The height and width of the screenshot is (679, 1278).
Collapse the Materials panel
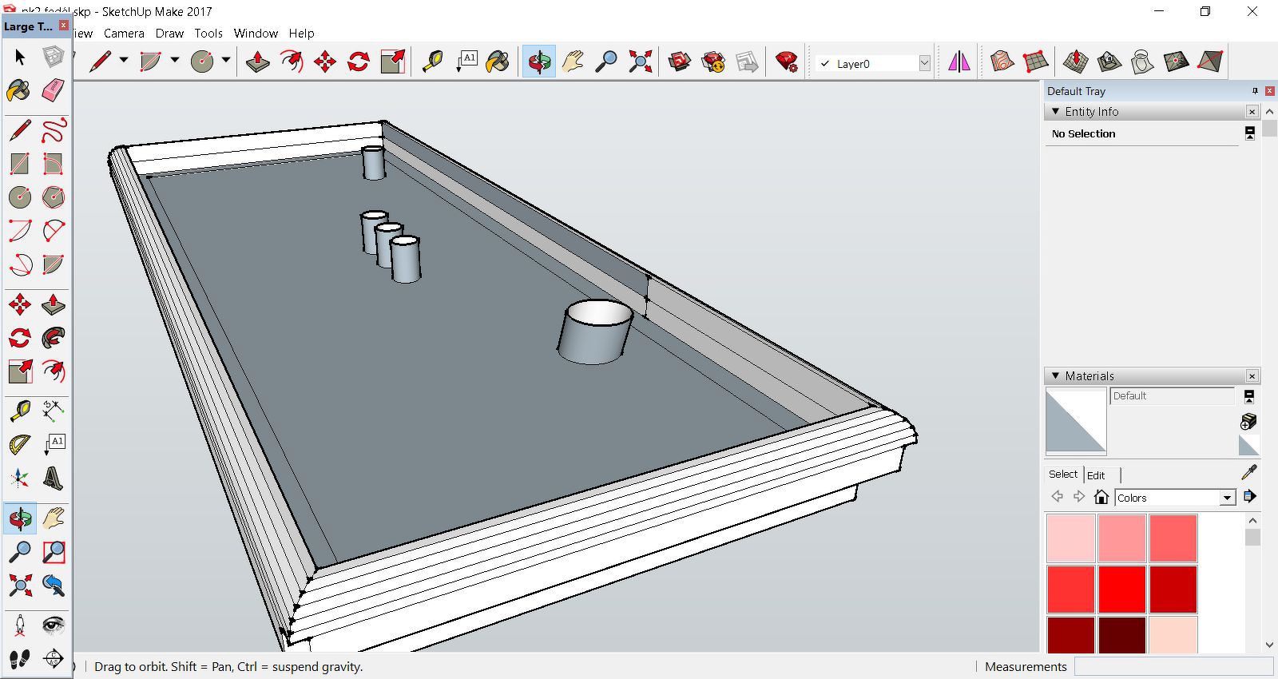[x=1056, y=375]
